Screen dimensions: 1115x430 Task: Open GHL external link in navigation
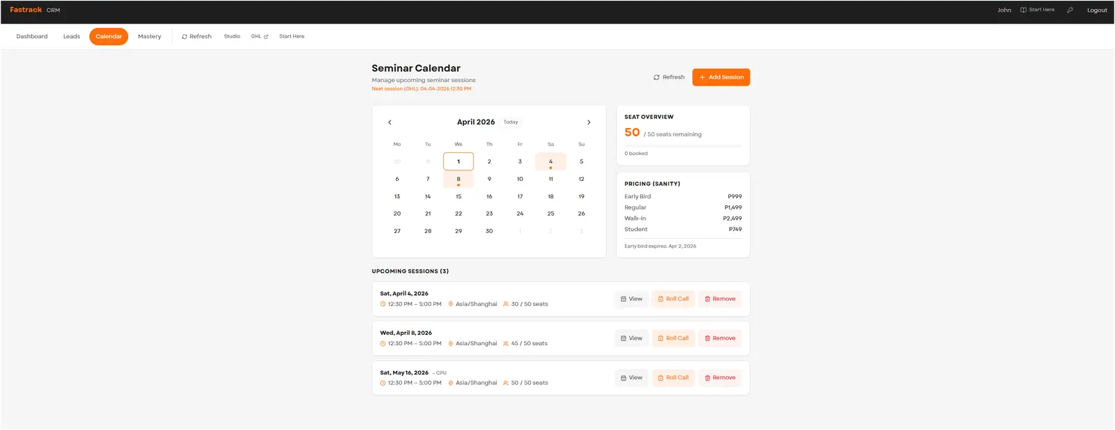coord(260,36)
